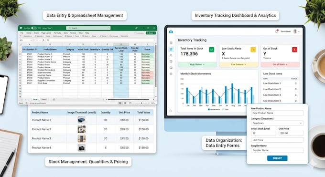Expand the Out of Stock card dropdown
The width and height of the screenshot is (325, 177).
click(280, 64)
